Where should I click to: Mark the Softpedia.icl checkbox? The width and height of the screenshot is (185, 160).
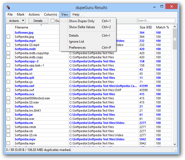(8, 74)
